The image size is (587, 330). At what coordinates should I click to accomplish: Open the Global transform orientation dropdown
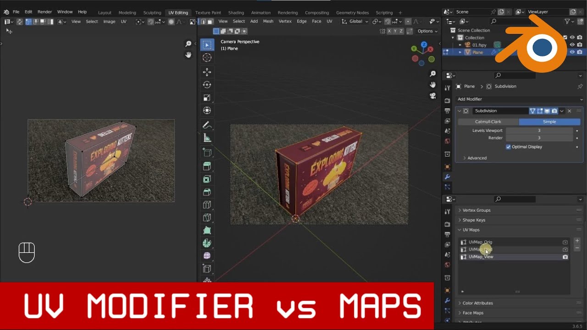point(355,21)
